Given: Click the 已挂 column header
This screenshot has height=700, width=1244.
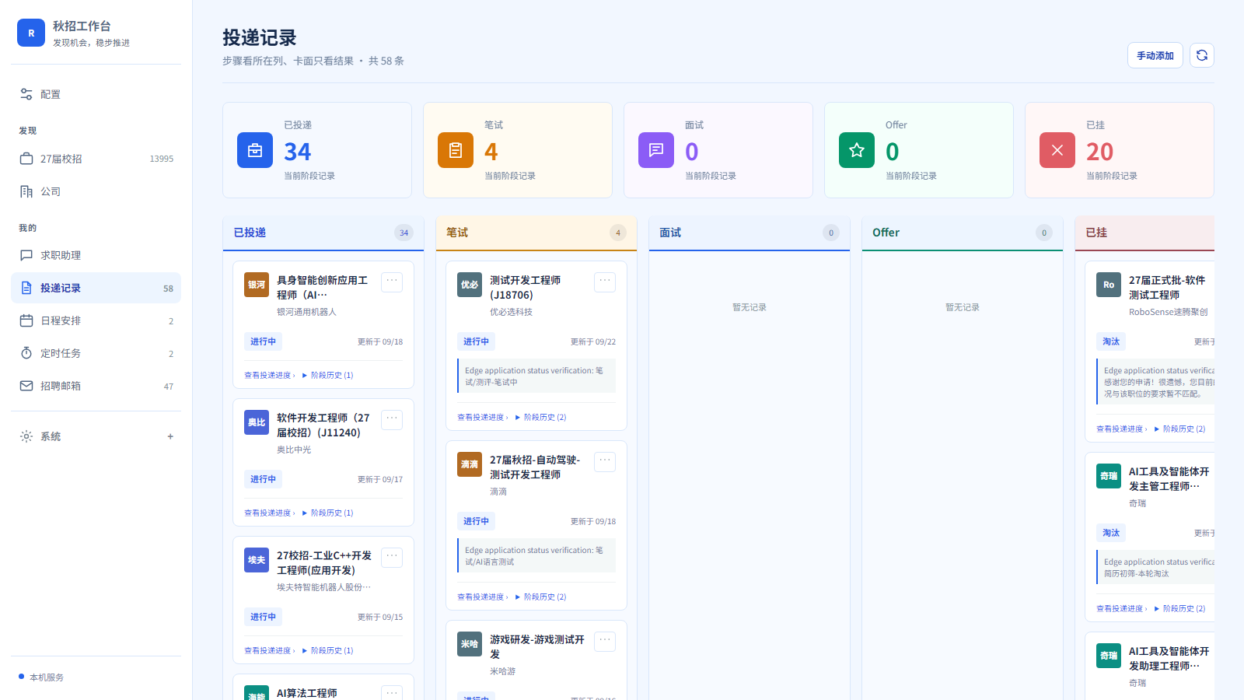Looking at the screenshot, I should (1144, 233).
